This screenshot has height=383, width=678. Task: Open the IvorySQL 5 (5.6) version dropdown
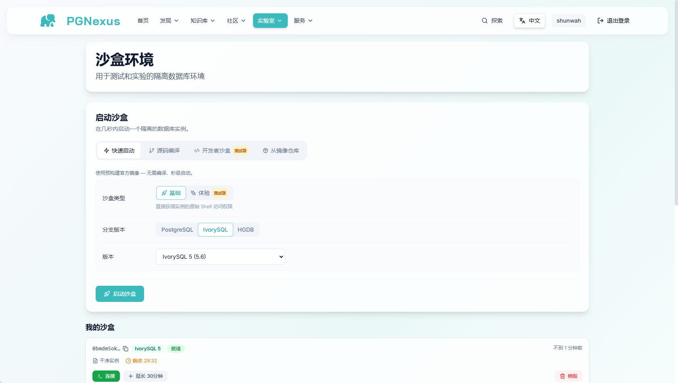[220, 257]
